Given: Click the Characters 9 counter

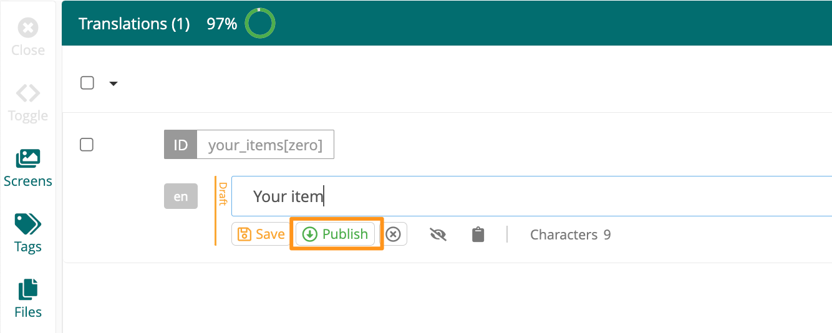Looking at the screenshot, I should tap(571, 234).
